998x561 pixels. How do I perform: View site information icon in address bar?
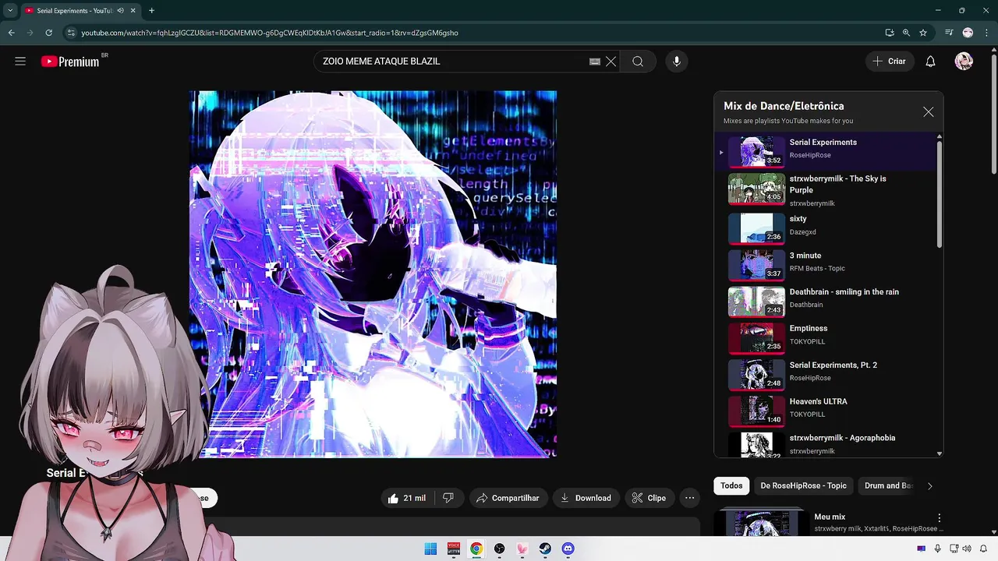(71, 33)
